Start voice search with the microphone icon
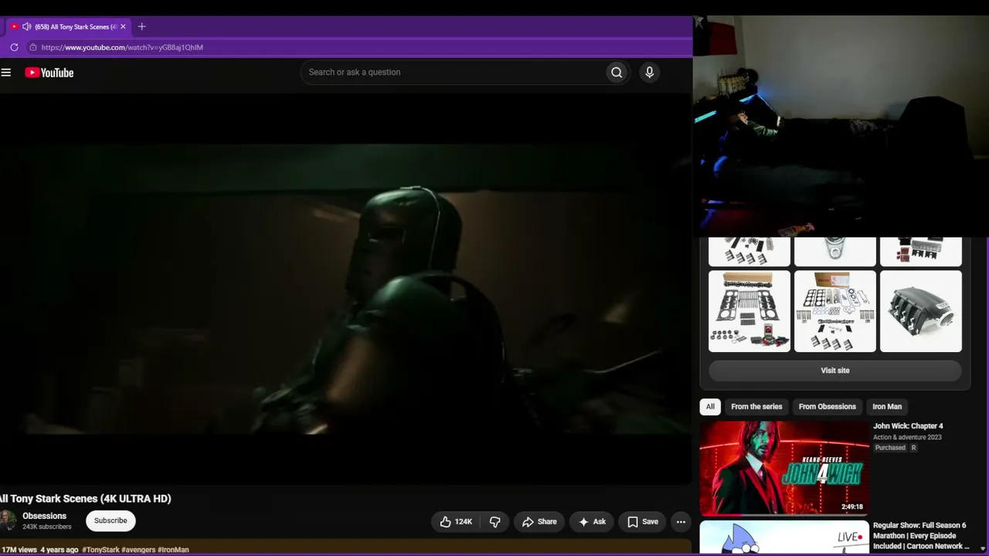Image resolution: width=989 pixels, height=556 pixels. [x=649, y=73]
